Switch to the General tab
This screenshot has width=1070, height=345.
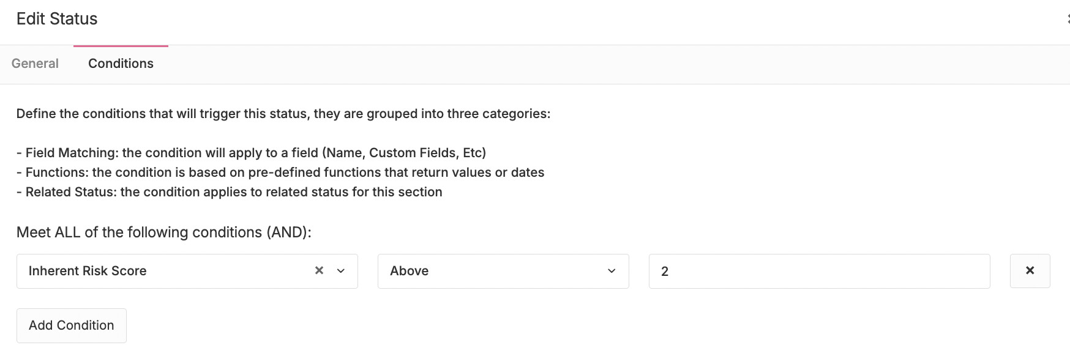(x=35, y=64)
